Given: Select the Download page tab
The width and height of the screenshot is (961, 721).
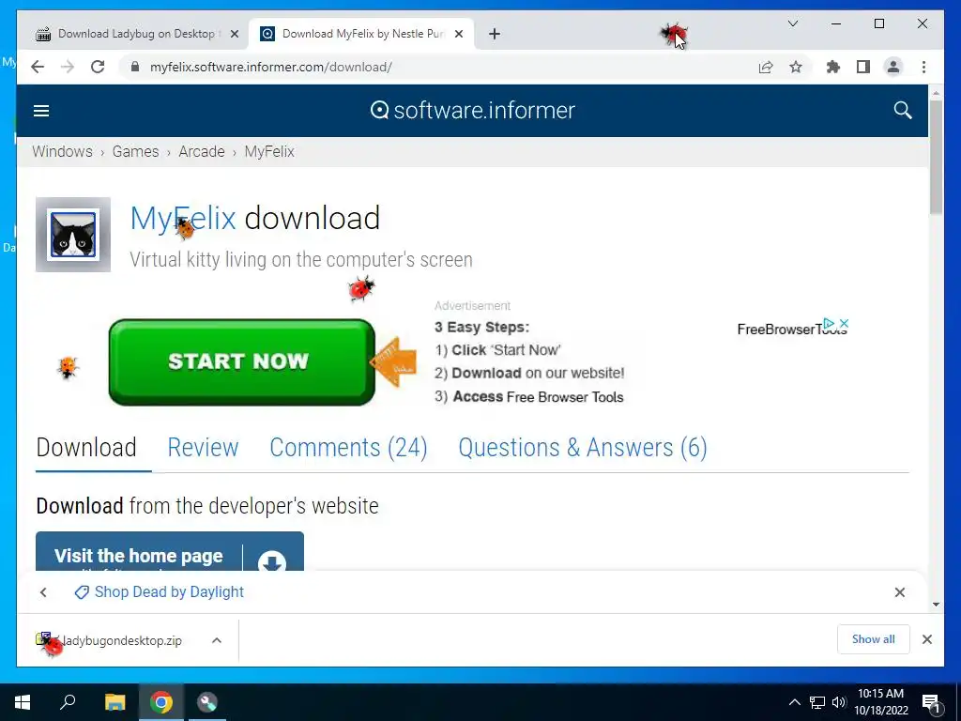Looking at the screenshot, I should 86,448.
